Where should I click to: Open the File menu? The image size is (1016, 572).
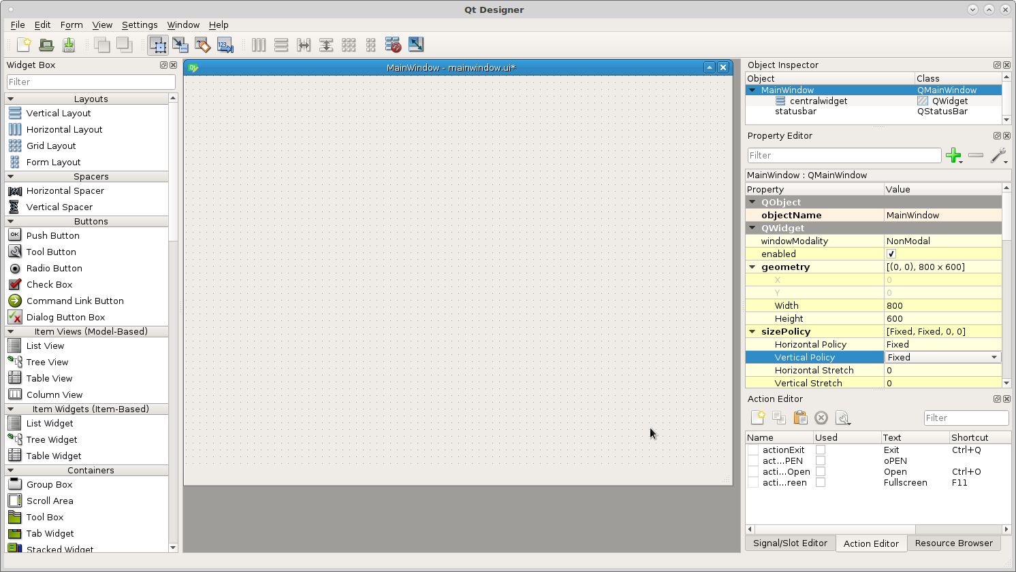(x=18, y=24)
